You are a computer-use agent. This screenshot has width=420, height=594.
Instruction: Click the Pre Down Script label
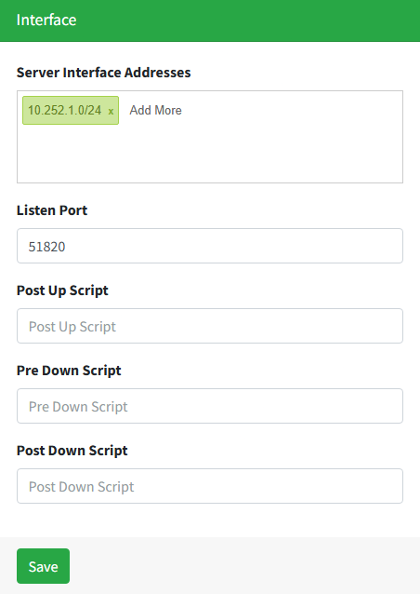(69, 371)
